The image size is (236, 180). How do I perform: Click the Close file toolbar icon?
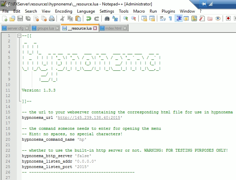pyautogui.click(x=36, y=19)
